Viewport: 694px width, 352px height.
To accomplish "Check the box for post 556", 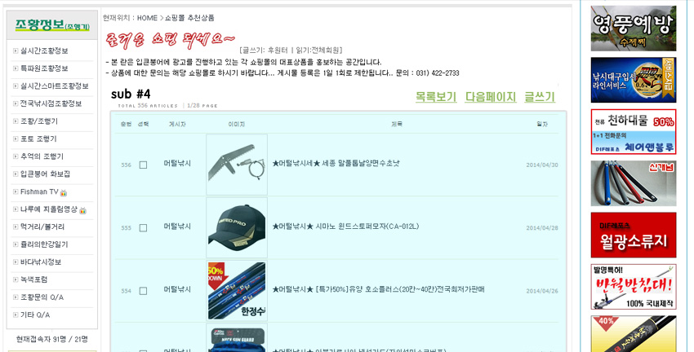I will click(143, 165).
